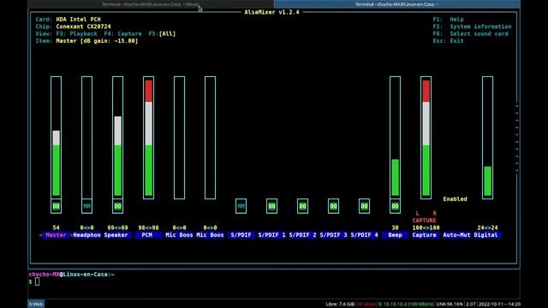This screenshot has width=548, height=308.
Task: Select the Speaker channel label
Action: click(116, 235)
